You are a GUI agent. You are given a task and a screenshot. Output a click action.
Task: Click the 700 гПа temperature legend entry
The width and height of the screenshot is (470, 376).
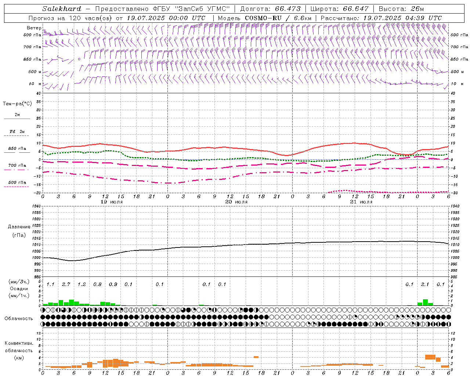(17, 166)
